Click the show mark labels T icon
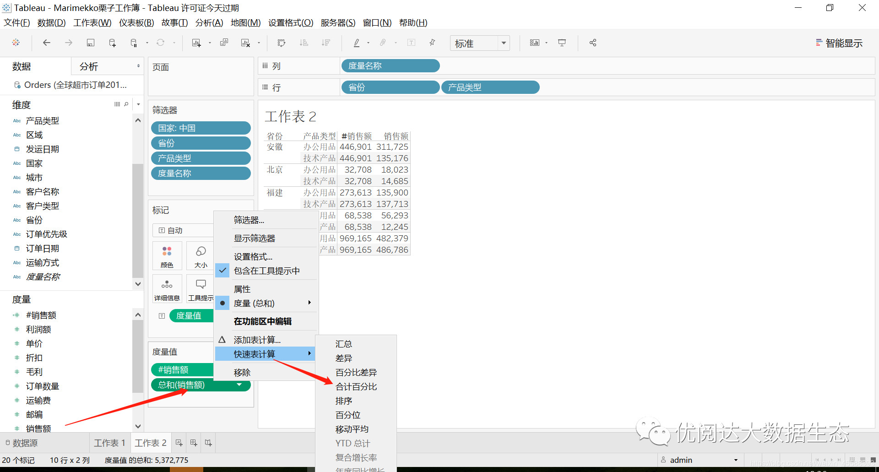Viewport: 879px width, 472px height. [412, 43]
